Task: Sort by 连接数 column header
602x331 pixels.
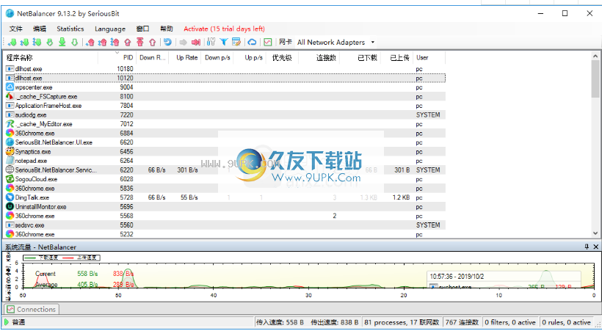Action: coord(319,57)
